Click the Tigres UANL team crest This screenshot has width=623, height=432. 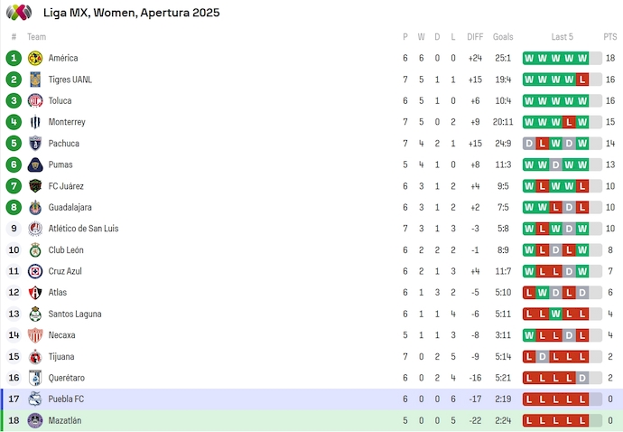(x=35, y=80)
